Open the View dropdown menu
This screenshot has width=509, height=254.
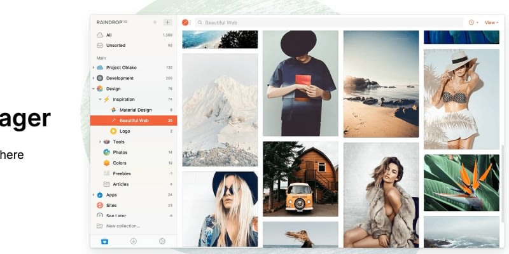[x=491, y=22]
